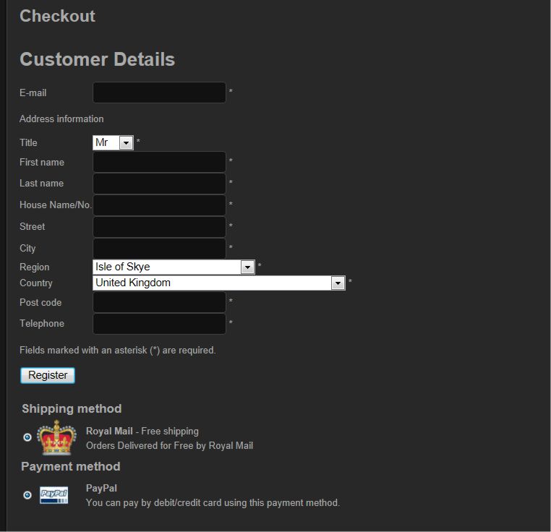
Task: Click the 'Post code' field label
Action: click(x=40, y=303)
